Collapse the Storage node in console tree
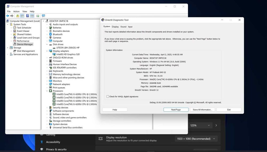 [x=8, y=48]
